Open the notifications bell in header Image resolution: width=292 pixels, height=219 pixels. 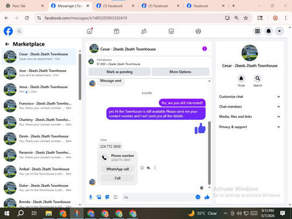pos(269,31)
